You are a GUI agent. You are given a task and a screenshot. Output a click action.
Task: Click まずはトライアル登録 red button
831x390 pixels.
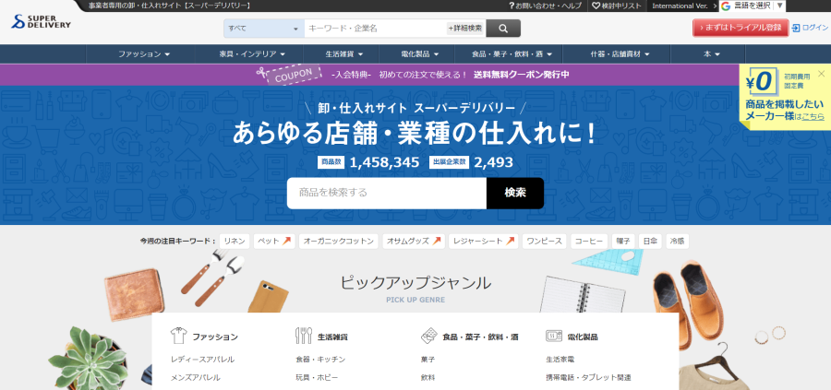tap(741, 28)
